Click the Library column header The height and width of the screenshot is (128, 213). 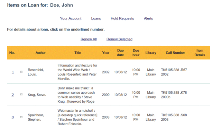(x=151, y=53)
